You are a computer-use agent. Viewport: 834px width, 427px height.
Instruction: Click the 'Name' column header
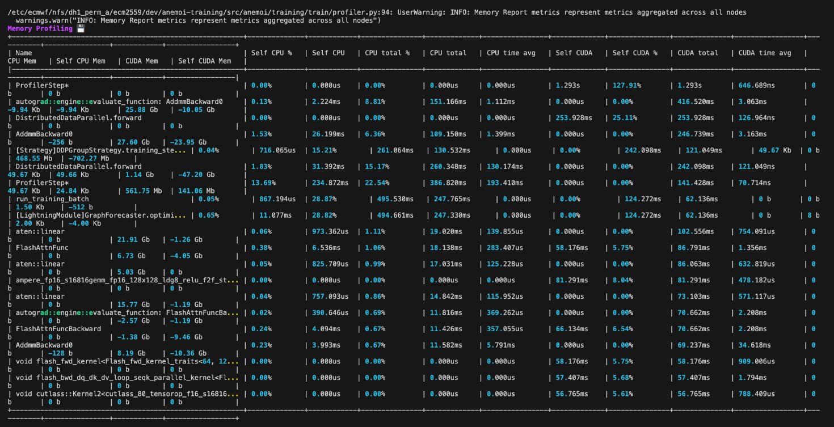point(25,53)
